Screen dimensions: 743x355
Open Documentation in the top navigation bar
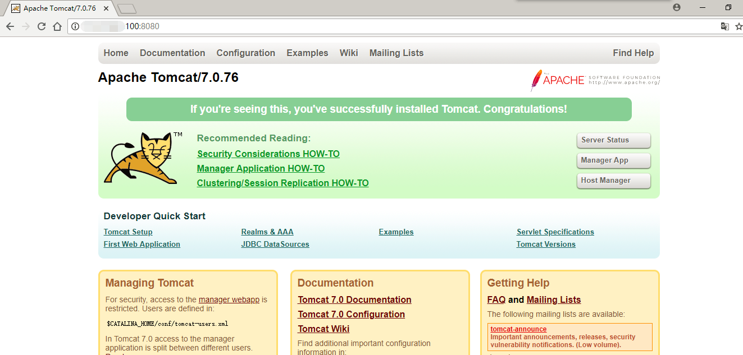(172, 53)
